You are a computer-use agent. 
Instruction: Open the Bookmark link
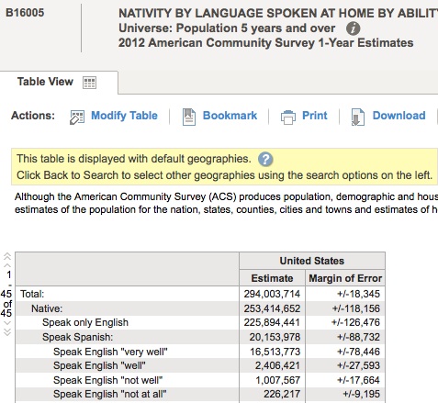(230, 116)
